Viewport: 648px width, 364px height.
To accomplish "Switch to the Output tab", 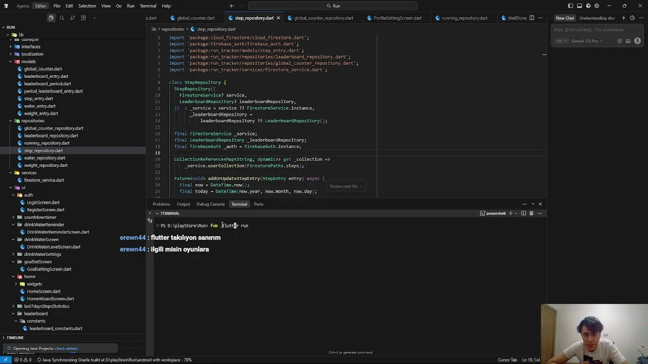I will coord(183,204).
